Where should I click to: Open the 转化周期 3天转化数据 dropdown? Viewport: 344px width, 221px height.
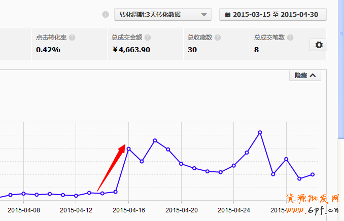(162, 14)
